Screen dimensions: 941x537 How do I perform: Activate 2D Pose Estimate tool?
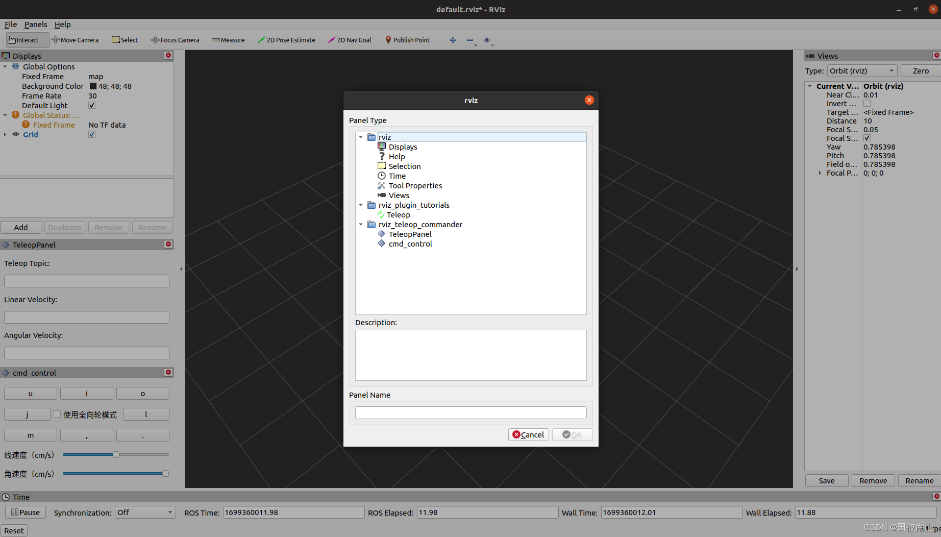pyautogui.click(x=286, y=40)
